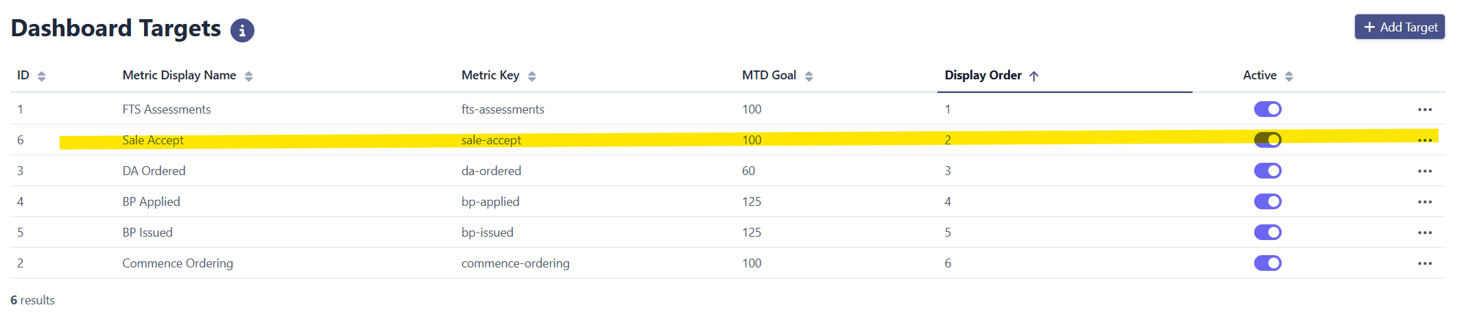The height and width of the screenshot is (329, 1462).
Task: Open the three-dot menu for DA Ordered
Action: tap(1424, 171)
